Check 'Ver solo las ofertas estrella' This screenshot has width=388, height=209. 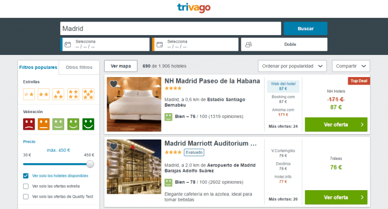26,186
